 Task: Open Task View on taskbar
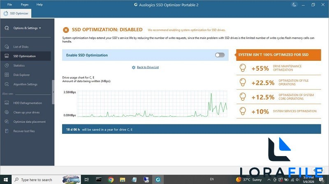86,179
